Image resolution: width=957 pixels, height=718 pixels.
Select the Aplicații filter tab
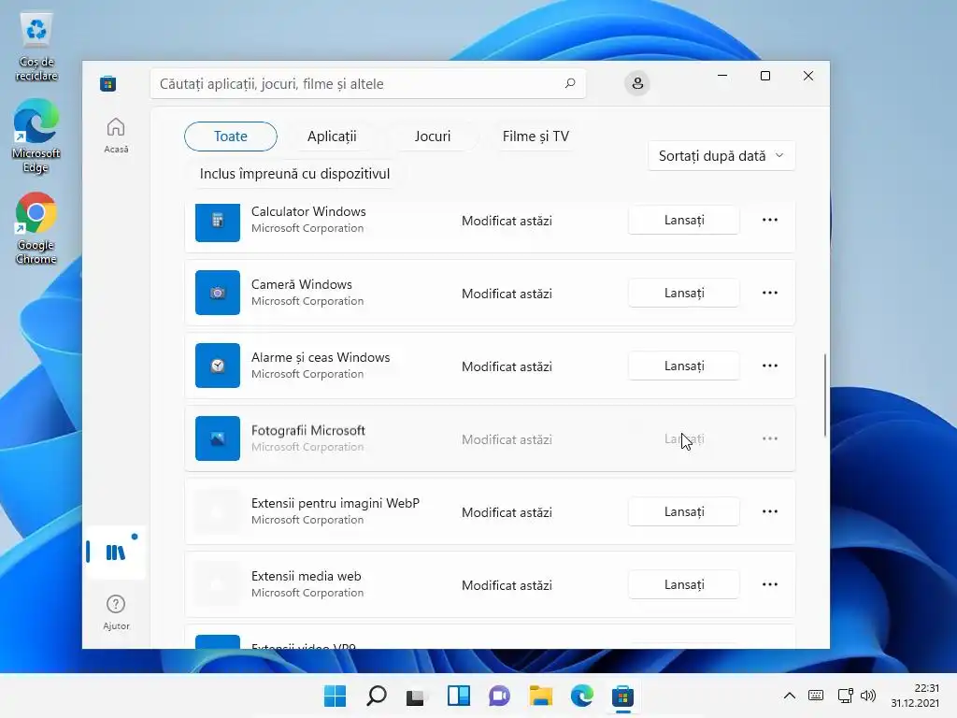[x=332, y=136]
